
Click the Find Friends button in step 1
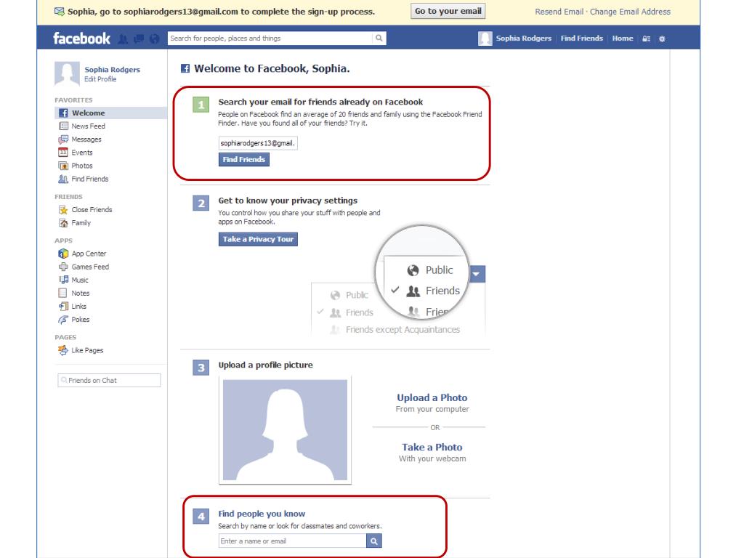244,160
